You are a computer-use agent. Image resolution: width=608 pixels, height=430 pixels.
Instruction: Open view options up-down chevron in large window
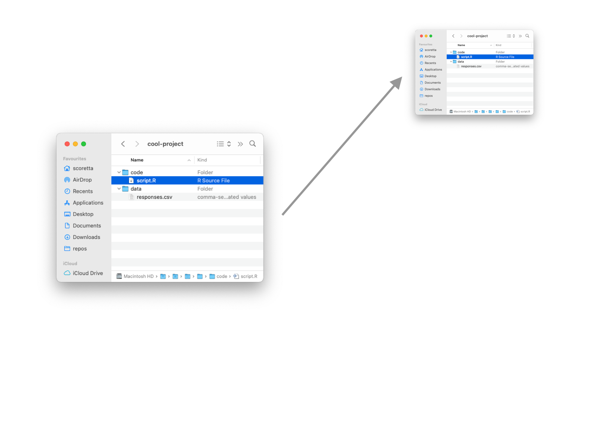tap(229, 144)
